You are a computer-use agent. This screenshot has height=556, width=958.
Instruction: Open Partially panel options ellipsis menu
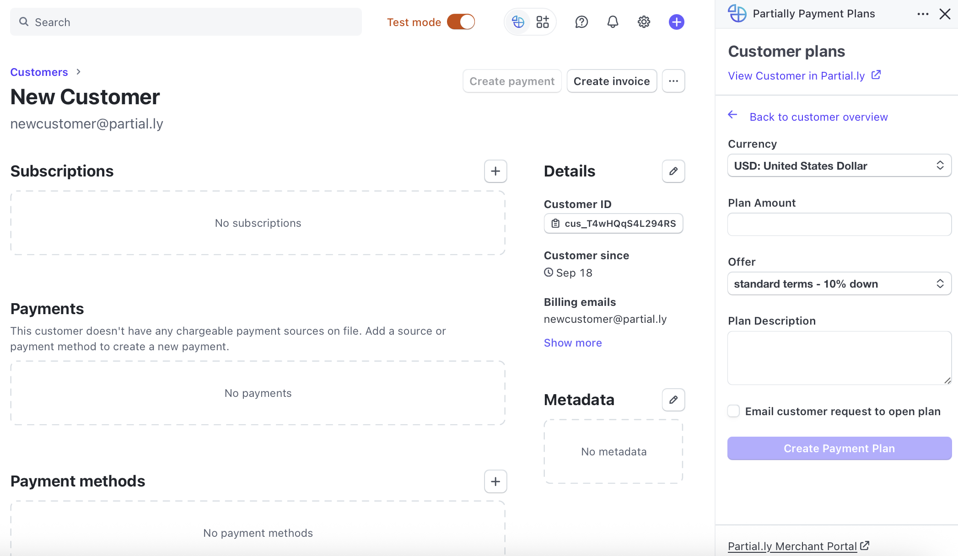(923, 14)
